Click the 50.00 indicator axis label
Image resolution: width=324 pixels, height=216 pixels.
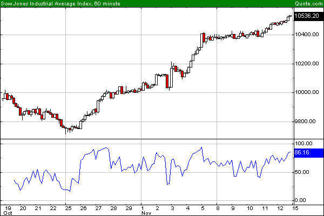click(302, 172)
